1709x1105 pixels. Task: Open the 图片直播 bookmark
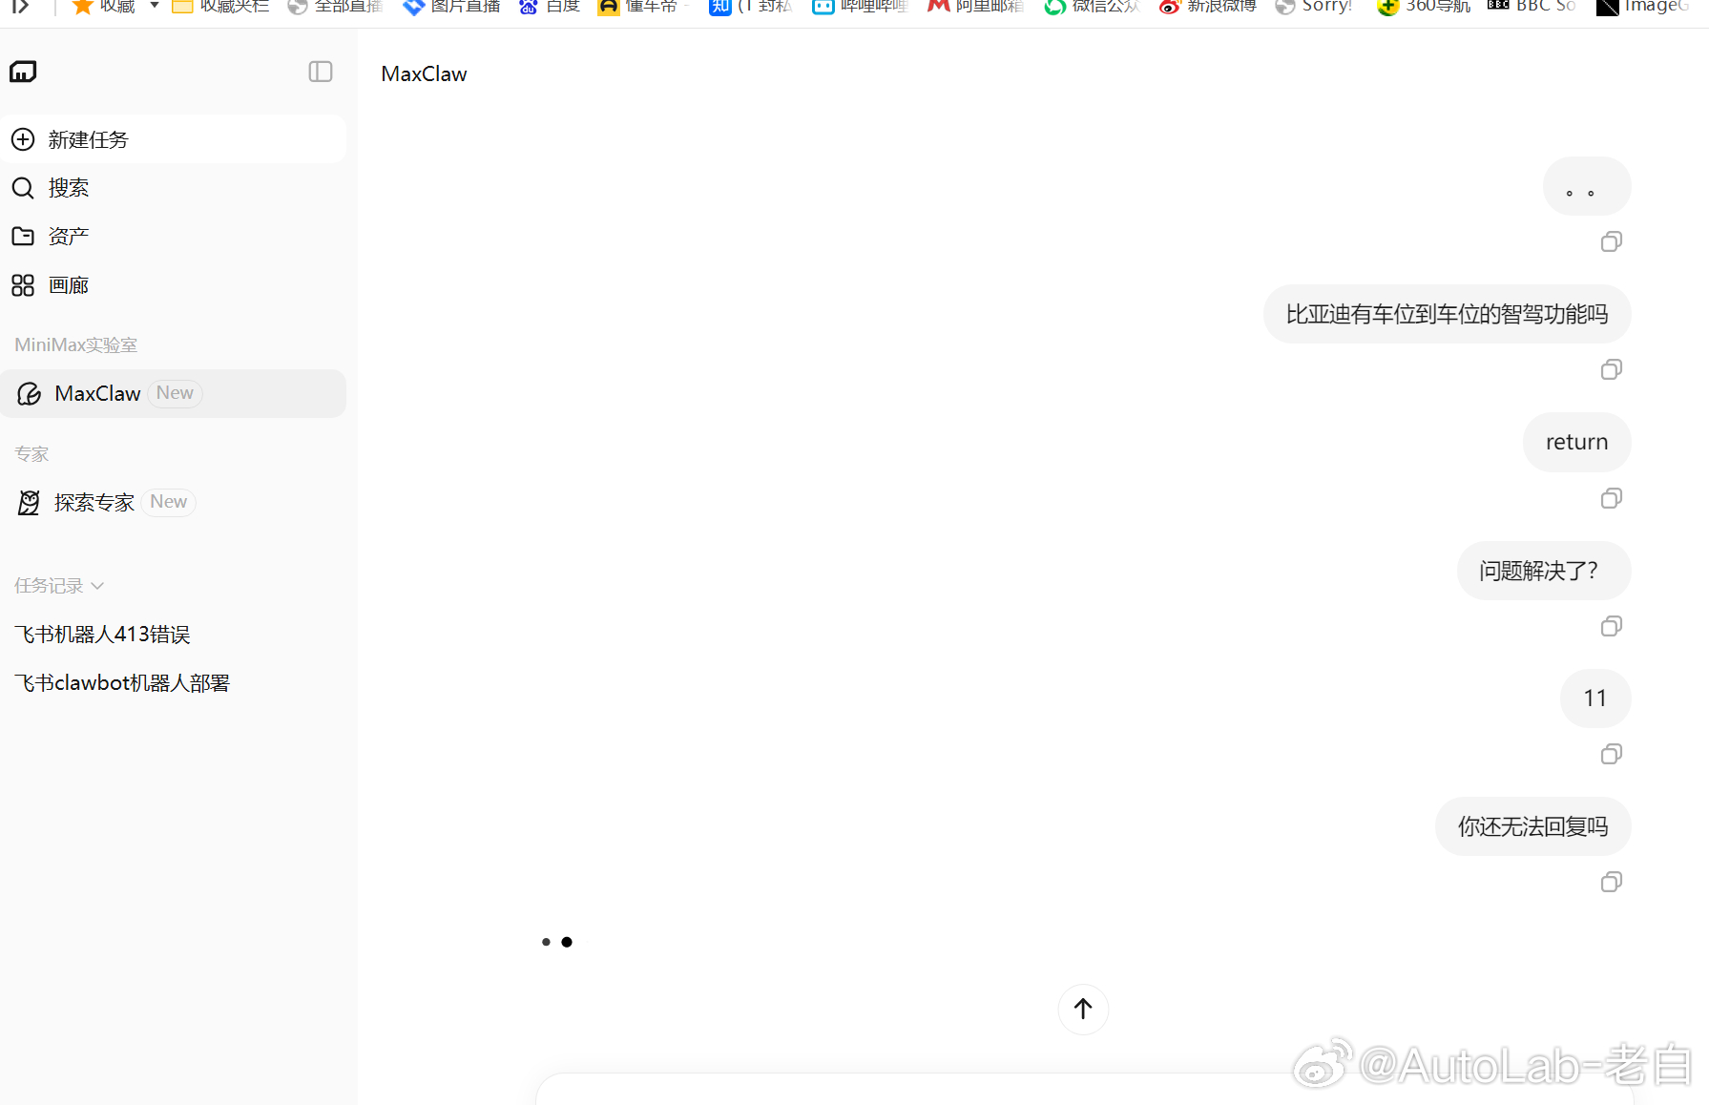click(x=451, y=7)
